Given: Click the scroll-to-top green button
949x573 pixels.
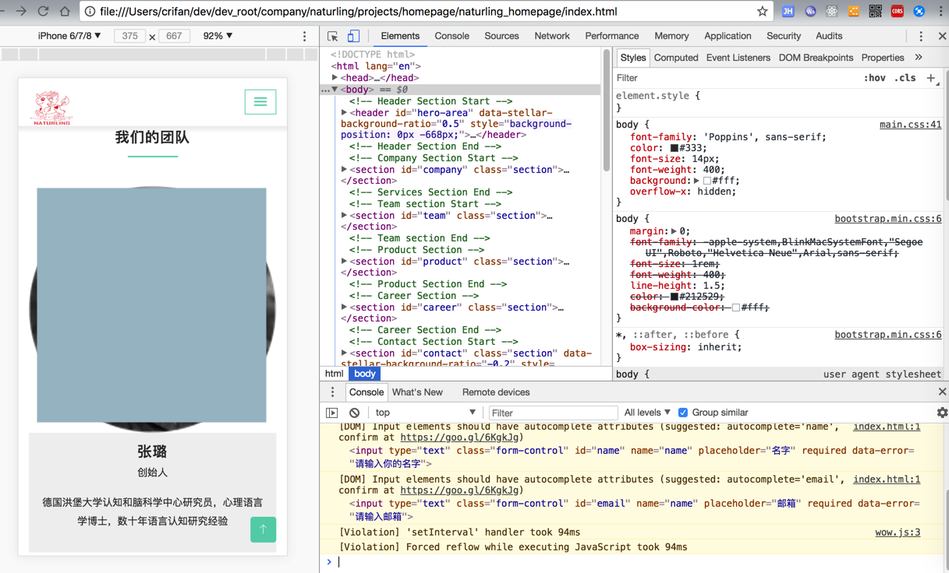Looking at the screenshot, I should coord(263,529).
